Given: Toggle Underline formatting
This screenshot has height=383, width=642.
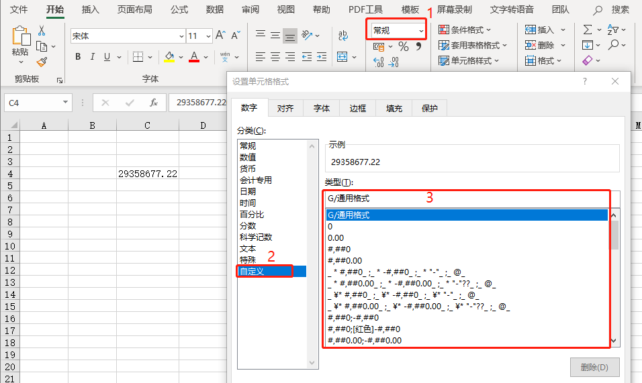Looking at the screenshot, I should coord(107,56).
